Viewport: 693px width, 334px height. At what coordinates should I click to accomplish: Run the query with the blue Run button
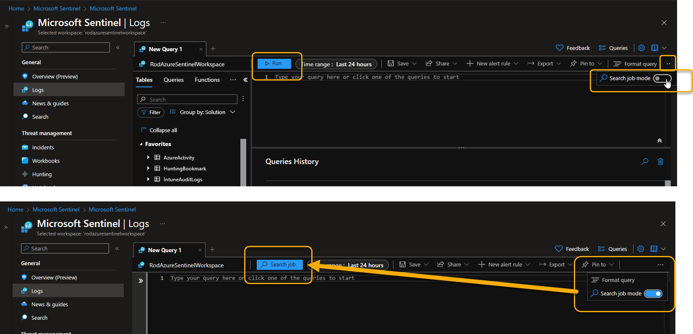pos(274,63)
